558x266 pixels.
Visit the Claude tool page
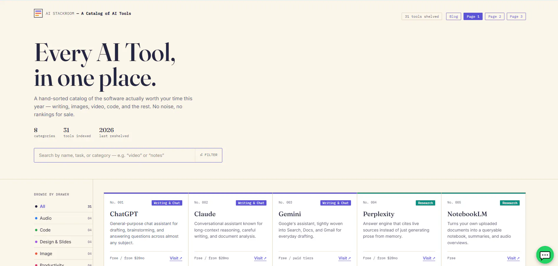pyautogui.click(x=260, y=258)
